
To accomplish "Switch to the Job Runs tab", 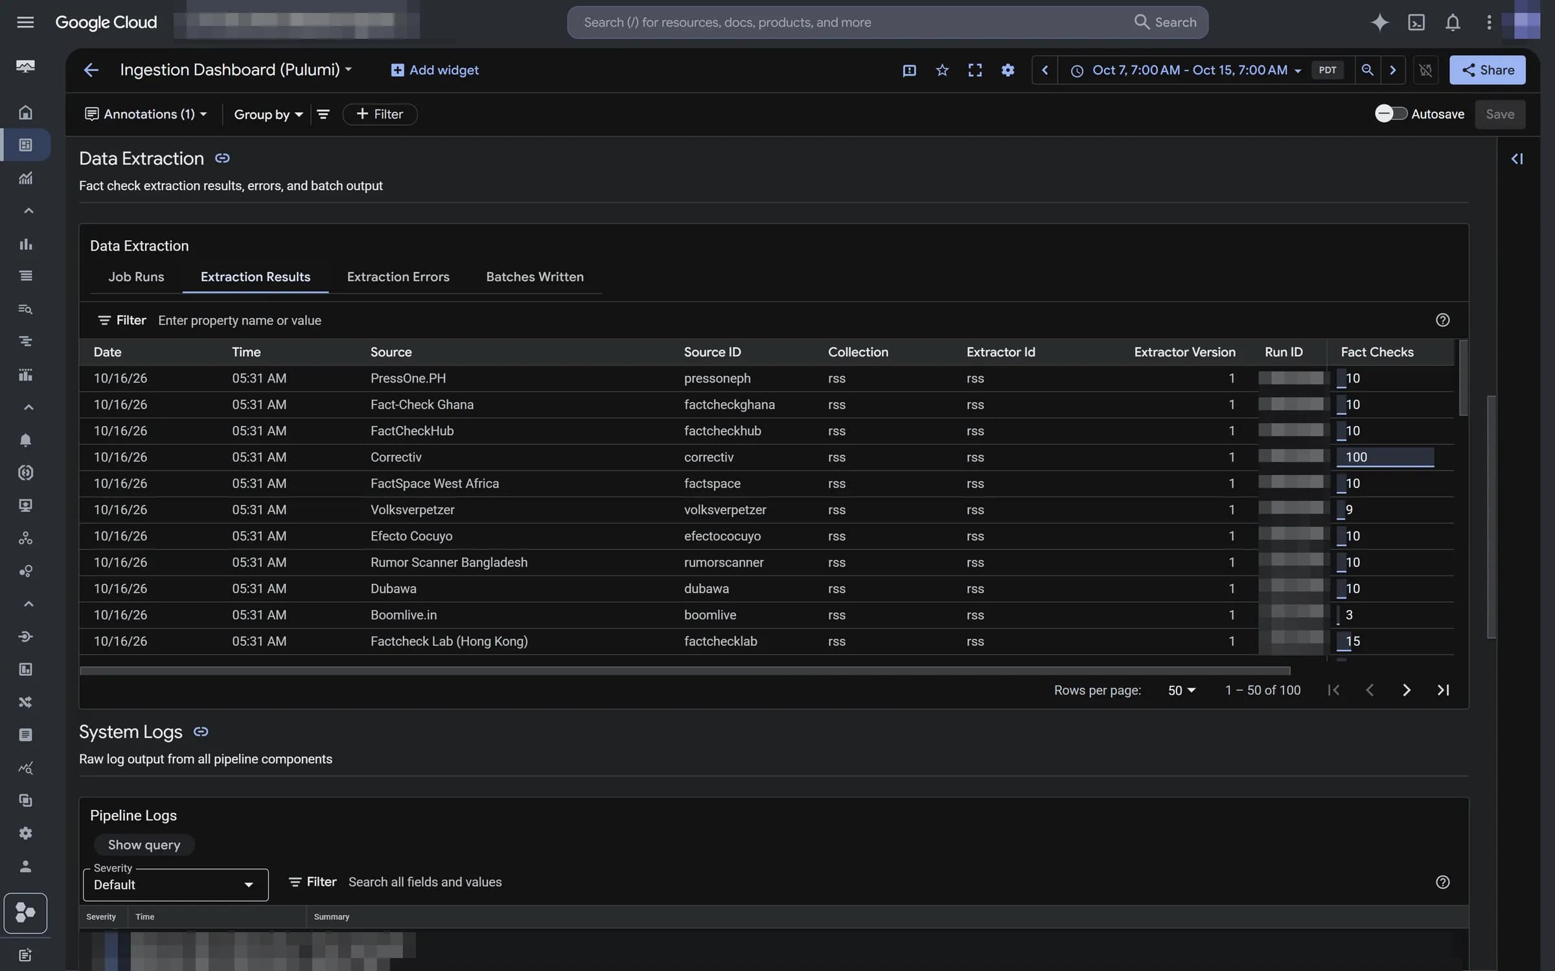I will pos(136,277).
